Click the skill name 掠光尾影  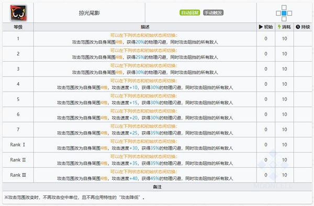89,13
